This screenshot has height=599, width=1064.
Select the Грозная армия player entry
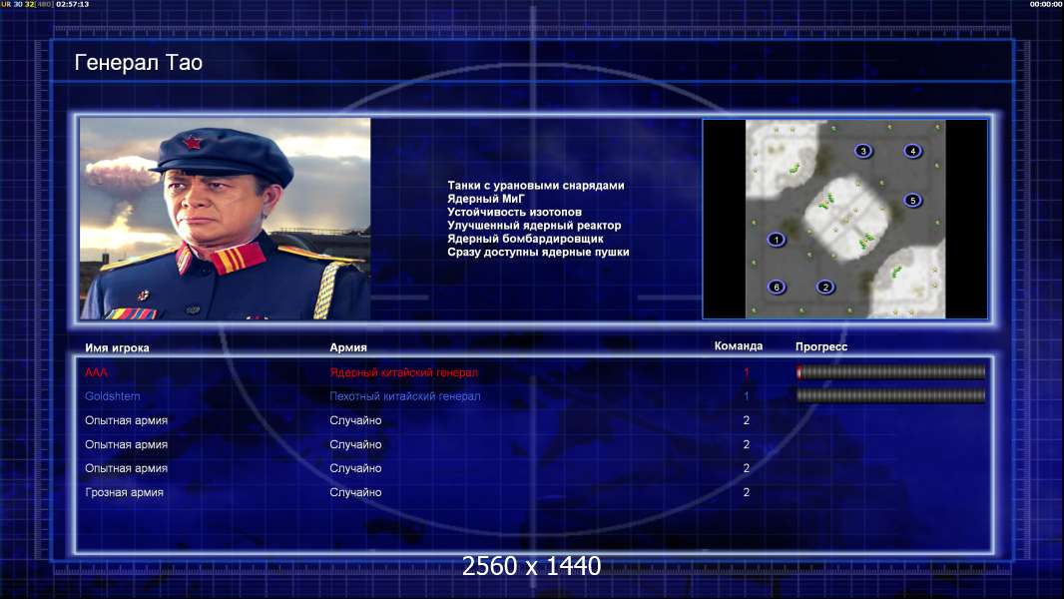[x=125, y=492]
